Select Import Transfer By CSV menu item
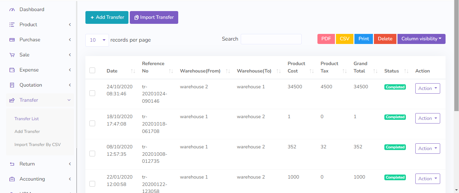 pos(37,145)
